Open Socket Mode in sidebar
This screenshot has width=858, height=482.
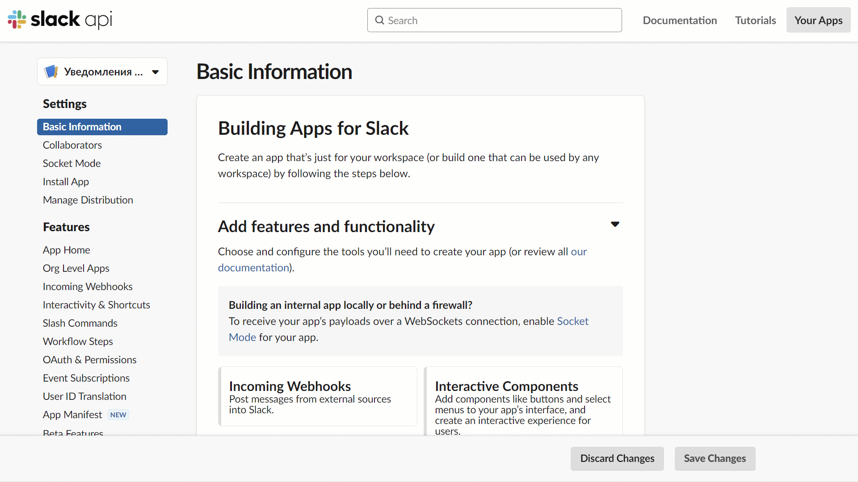click(71, 163)
